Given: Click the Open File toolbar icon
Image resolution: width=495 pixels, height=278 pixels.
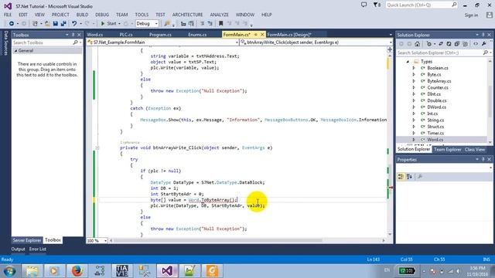Looking at the screenshot, I should tap(47, 24).
